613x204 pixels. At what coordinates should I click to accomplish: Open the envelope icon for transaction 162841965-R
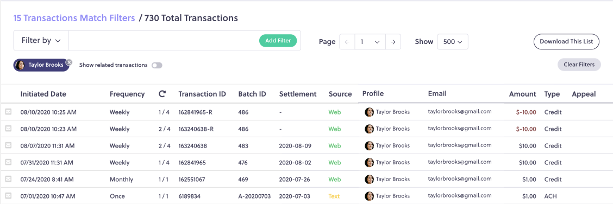coord(8,112)
